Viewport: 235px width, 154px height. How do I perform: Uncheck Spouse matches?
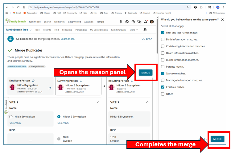(163, 73)
